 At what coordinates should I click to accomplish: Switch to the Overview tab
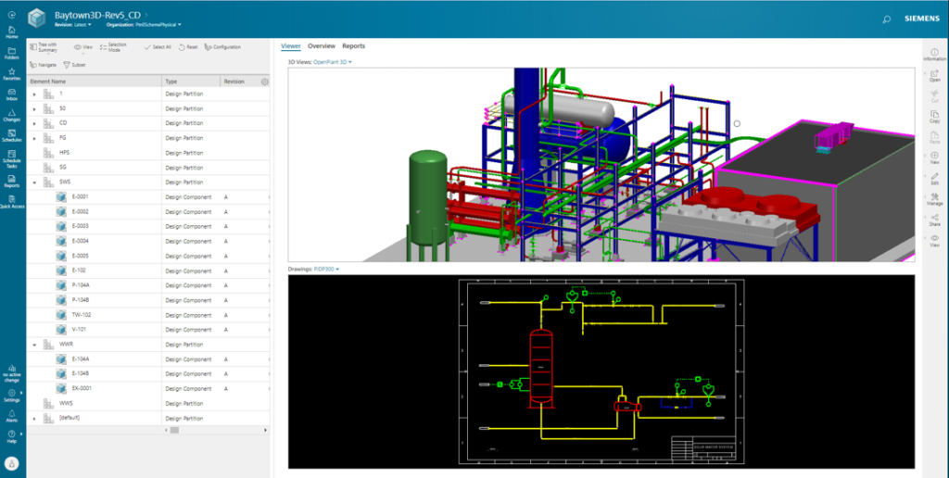click(322, 46)
